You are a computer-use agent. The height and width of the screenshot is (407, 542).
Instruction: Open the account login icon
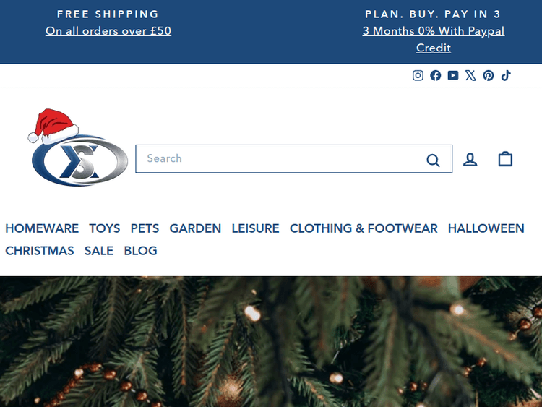coord(470,159)
